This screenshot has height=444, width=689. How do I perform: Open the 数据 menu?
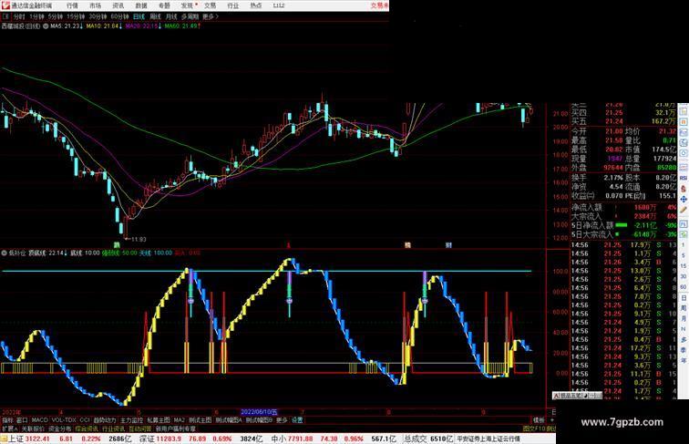point(141,5)
